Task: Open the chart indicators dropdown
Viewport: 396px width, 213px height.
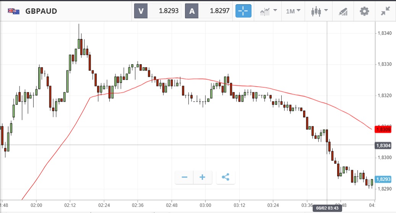Action: coord(268,11)
